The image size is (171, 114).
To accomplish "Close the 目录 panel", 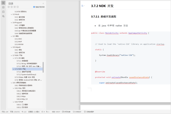I will pyautogui.click(x=43, y=4).
